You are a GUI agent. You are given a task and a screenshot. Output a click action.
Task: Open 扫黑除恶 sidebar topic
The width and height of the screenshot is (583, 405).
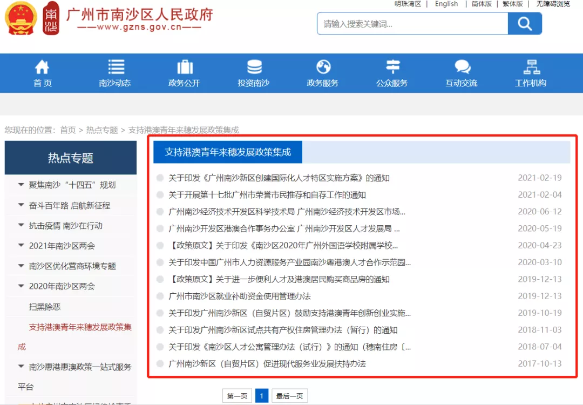(x=45, y=307)
